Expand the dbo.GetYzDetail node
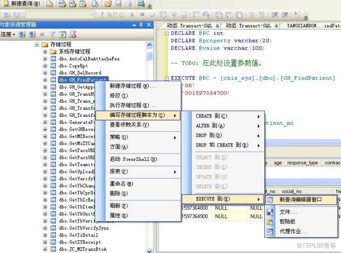341x253 pixels. click(x=45, y=235)
